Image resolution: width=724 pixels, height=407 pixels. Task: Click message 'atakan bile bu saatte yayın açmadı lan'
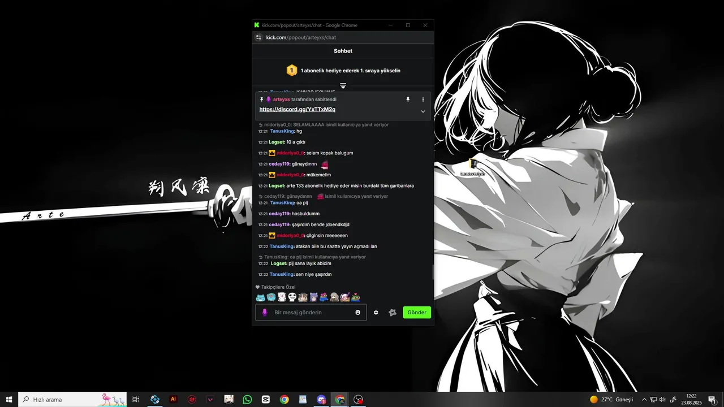pos(336,246)
